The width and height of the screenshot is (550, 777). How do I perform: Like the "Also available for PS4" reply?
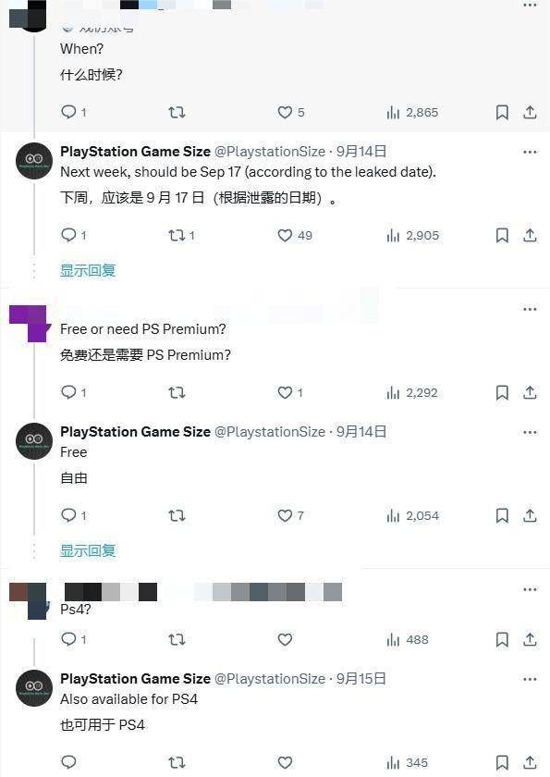[x=285, y=762]
